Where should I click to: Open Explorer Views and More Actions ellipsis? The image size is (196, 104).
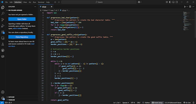35,7
